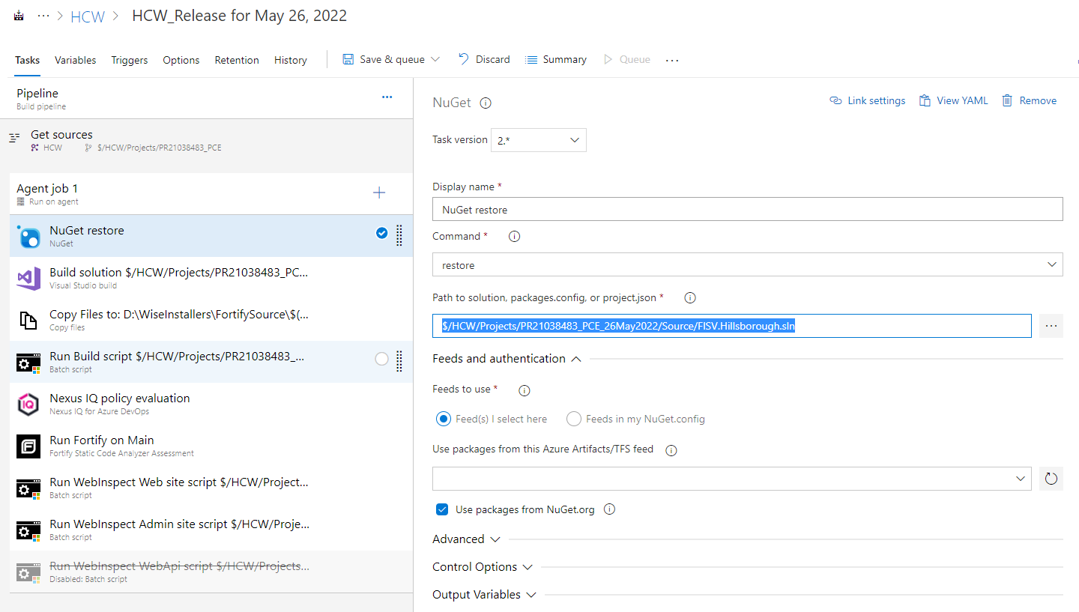
Task: Open the Task version dropdown
Action: (x=539, y=140)
